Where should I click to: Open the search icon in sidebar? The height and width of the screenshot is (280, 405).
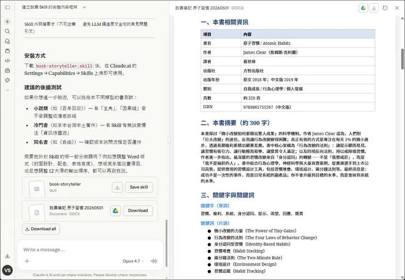point(8,31)
